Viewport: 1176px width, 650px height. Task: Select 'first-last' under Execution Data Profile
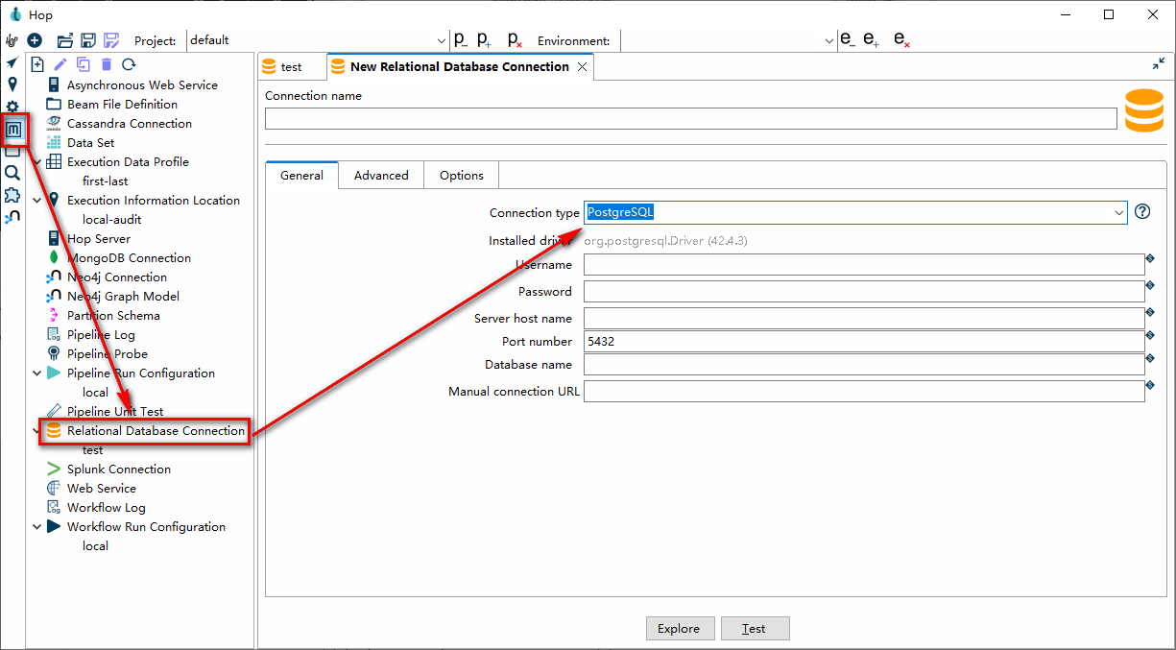click(106, 181)
